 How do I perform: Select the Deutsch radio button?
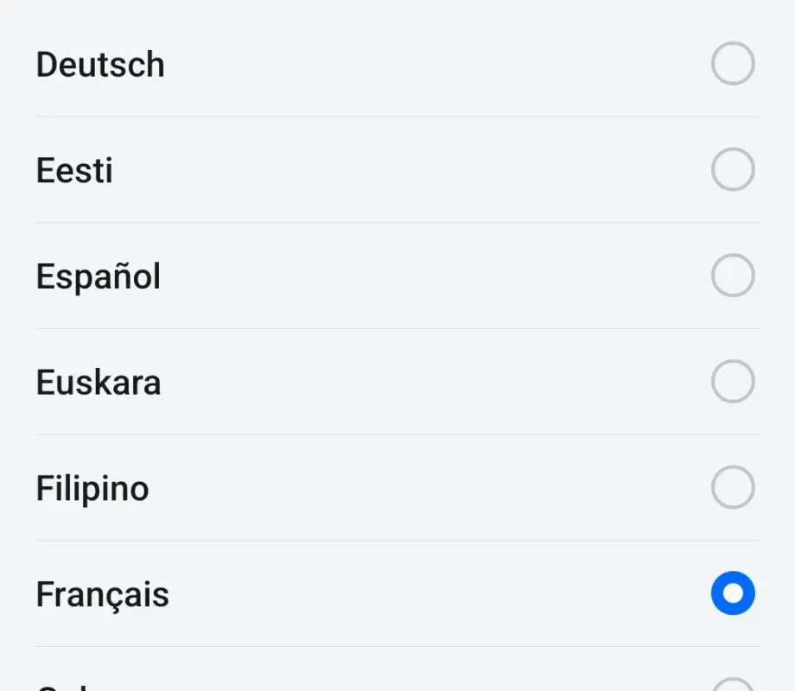click(x=733, y=63)
